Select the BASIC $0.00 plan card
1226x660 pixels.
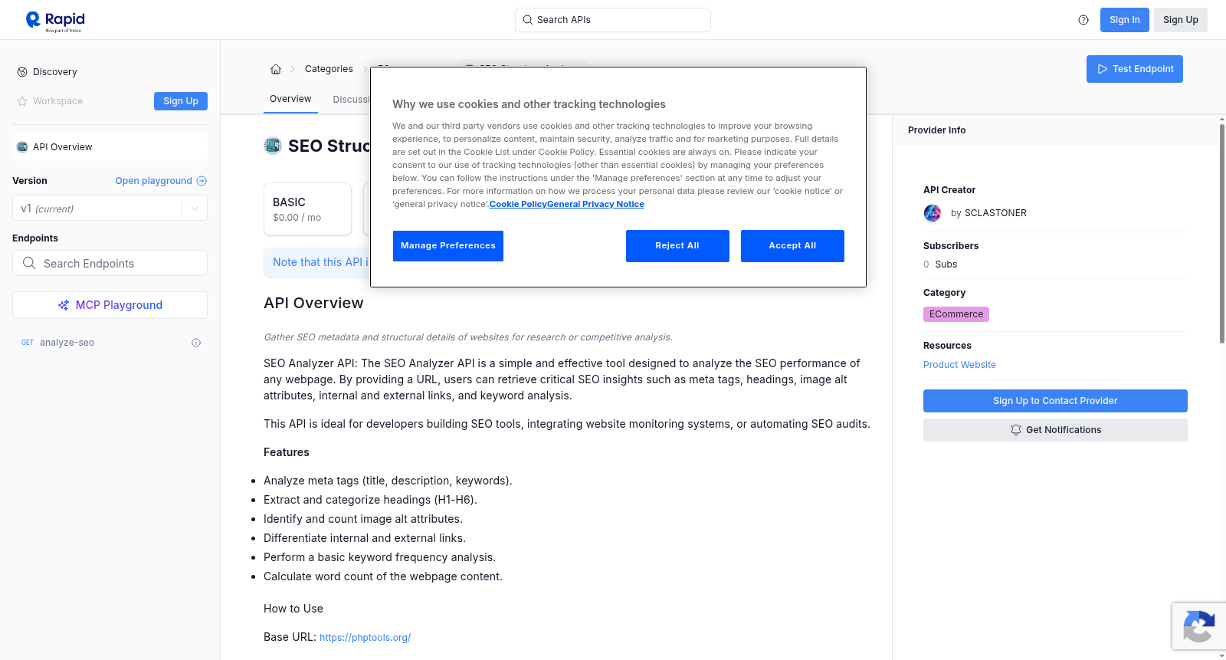(307, 209)
